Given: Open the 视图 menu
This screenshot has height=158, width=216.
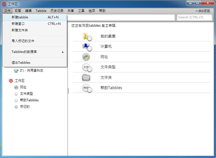Looking at the screenshot, I should pos(18,11).
